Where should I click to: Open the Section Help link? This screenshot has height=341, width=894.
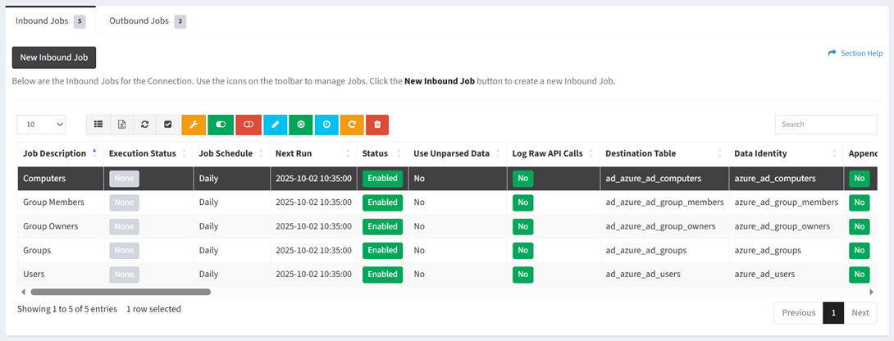(855, 53)
